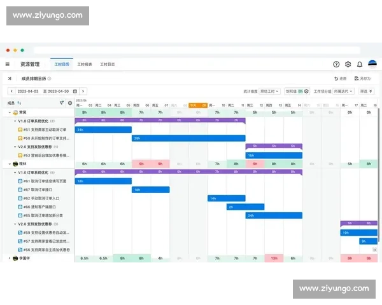382x305 pixels.
Task: Click the #56 work item type icon
Action: [x=20, y=250]
